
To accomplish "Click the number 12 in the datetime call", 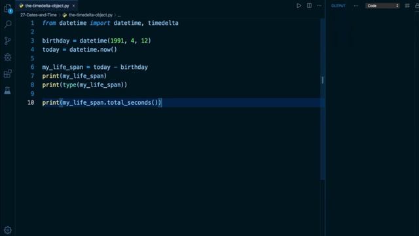I will click(144, 41).
